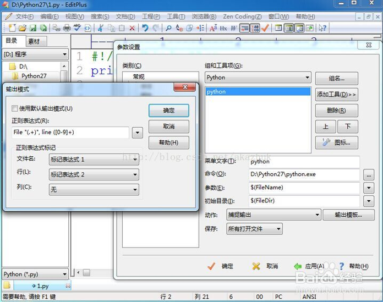Toggle the Word wrap W icon

point(234,28)
